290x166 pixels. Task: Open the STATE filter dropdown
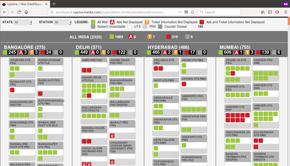23,22
